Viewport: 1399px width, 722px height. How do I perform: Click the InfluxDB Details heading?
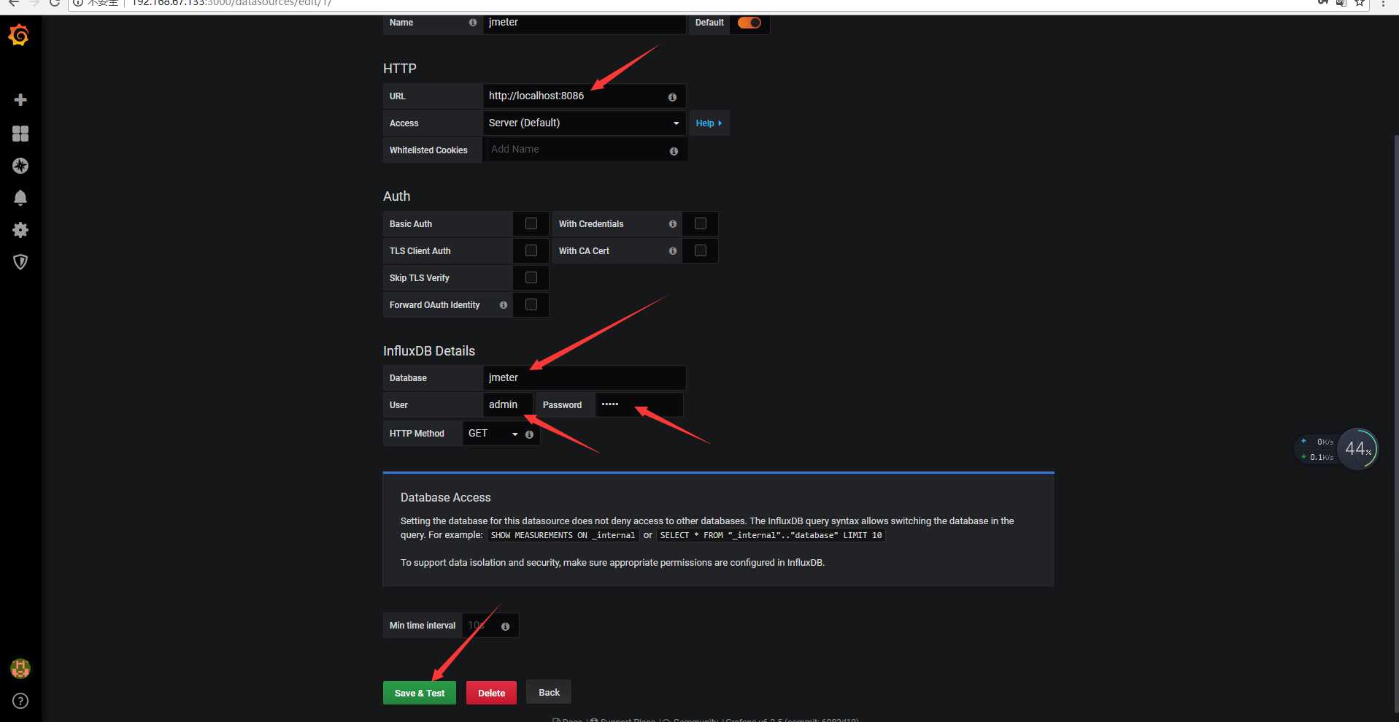[x=429, y=351]
